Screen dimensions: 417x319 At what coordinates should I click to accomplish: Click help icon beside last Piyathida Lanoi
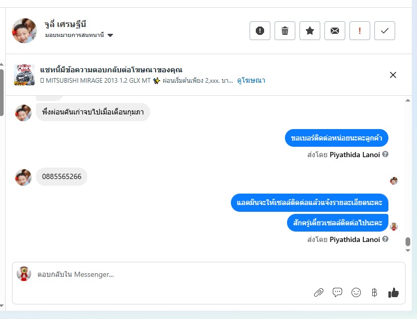click(385, 239)
